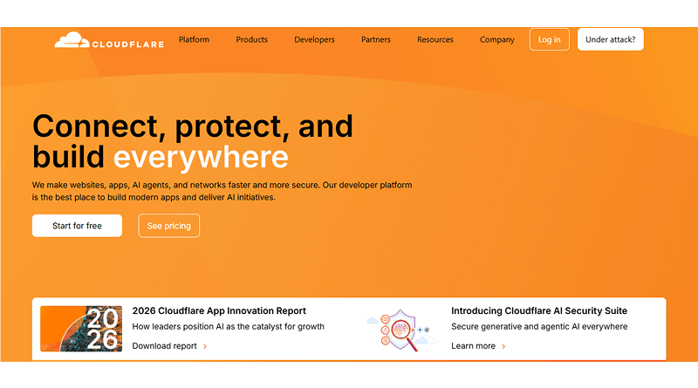698x388 pixels.
Task: Click the Cloudflare cloud logo
Action: pyautogui.click(x=109, y=40)
